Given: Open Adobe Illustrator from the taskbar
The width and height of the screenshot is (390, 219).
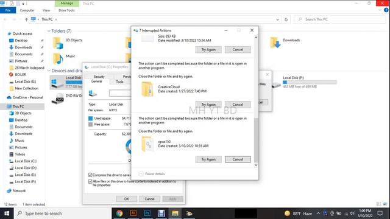Looking at the screenshot, I should [133, 214].
